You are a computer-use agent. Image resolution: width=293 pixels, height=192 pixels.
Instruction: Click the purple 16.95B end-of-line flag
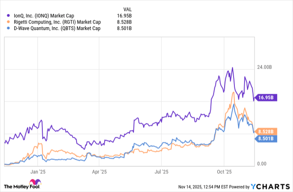coord(266,97)
